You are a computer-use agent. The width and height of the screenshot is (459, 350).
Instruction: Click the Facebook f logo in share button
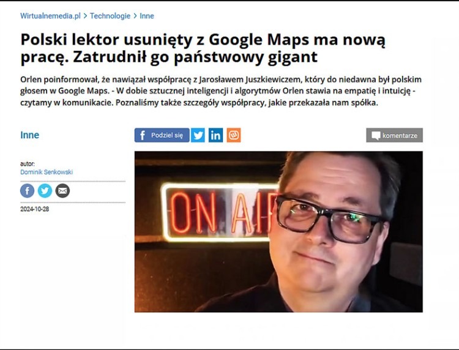(x=143, y=135)
